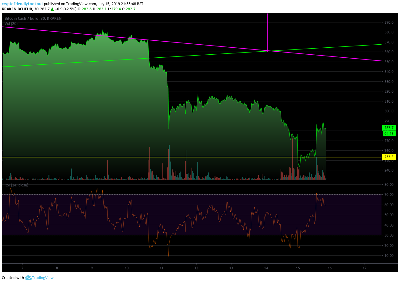This screenshot has width=400, height=283.
Task: Click the 30.00 RSI axis label
Action: click(389, 235)
